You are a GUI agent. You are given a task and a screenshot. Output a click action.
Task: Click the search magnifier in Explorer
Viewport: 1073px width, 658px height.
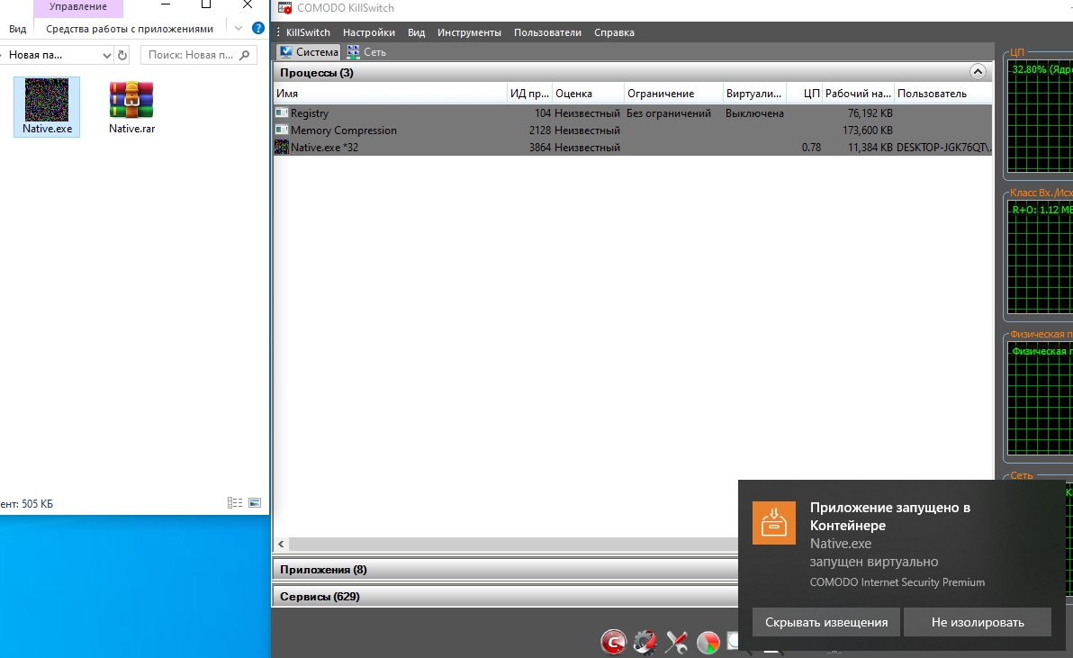click(244, 55)
